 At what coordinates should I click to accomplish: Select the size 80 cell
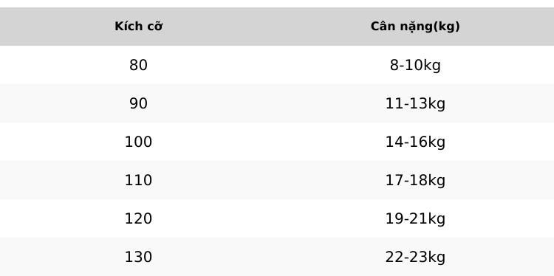click(x=139, y=65)
